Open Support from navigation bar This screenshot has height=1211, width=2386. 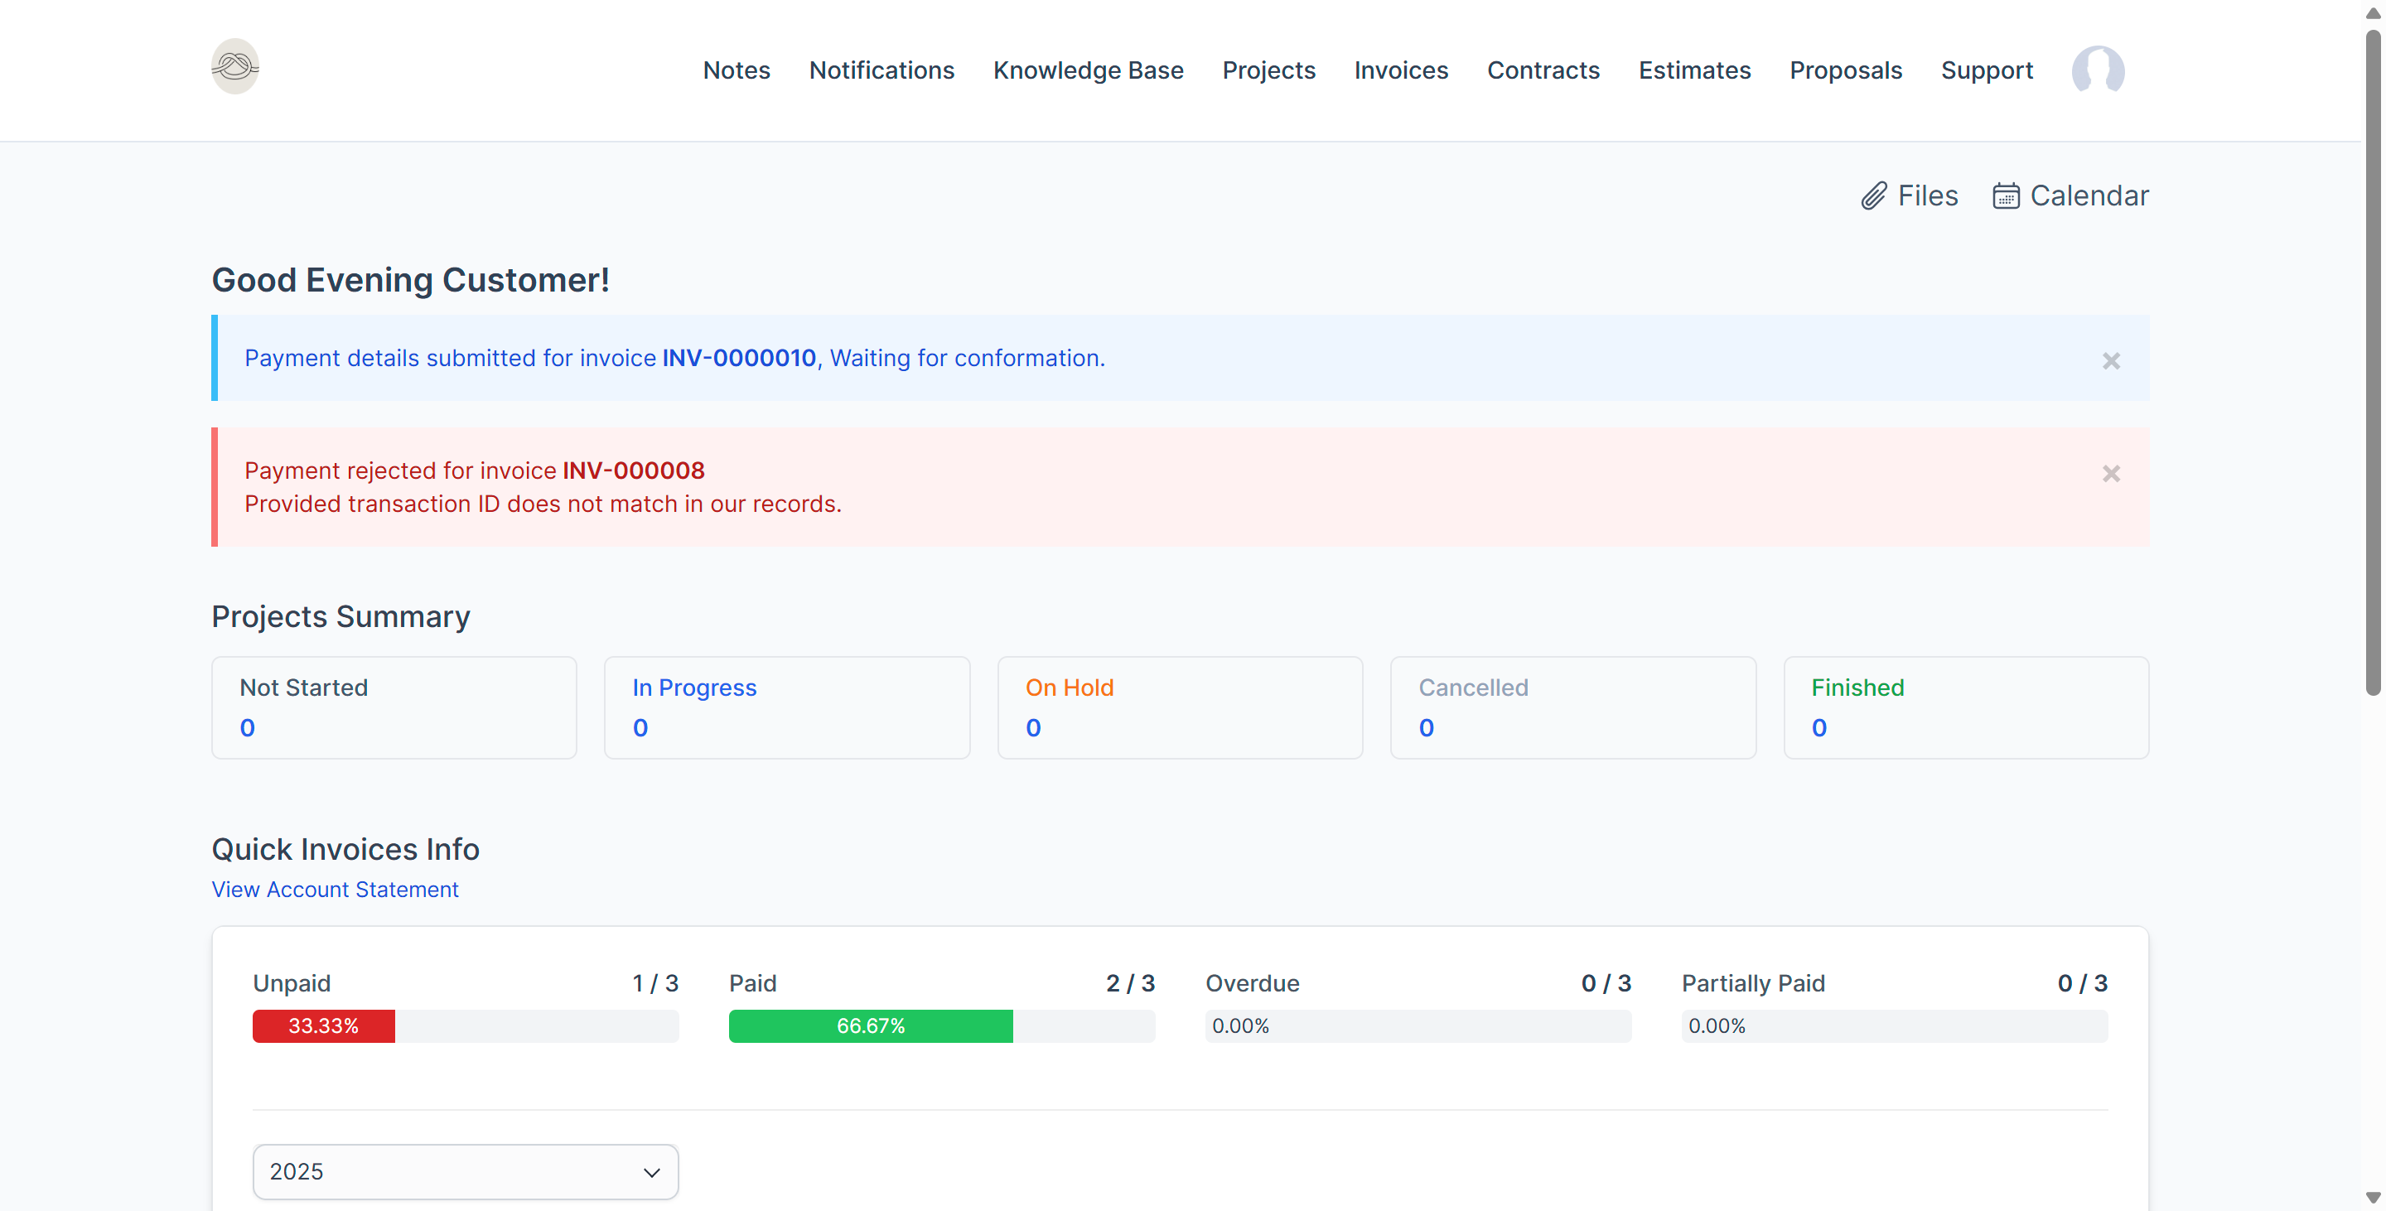pos(1986,70)
